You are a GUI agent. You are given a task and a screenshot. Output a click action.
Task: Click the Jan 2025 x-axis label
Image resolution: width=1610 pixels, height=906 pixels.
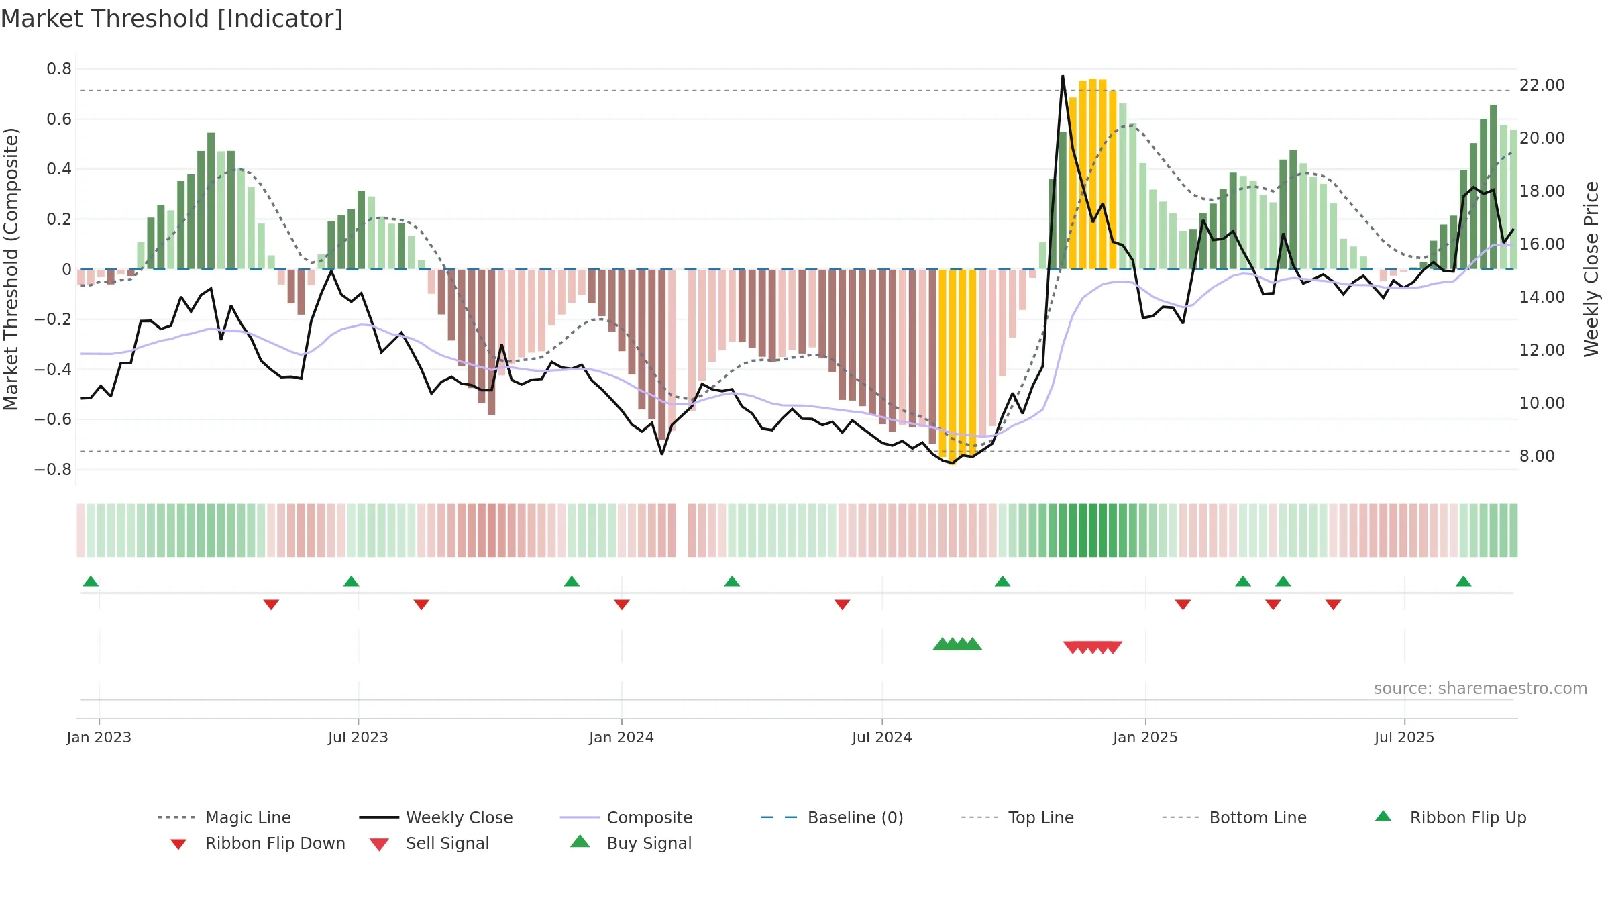pos(1146,738)
